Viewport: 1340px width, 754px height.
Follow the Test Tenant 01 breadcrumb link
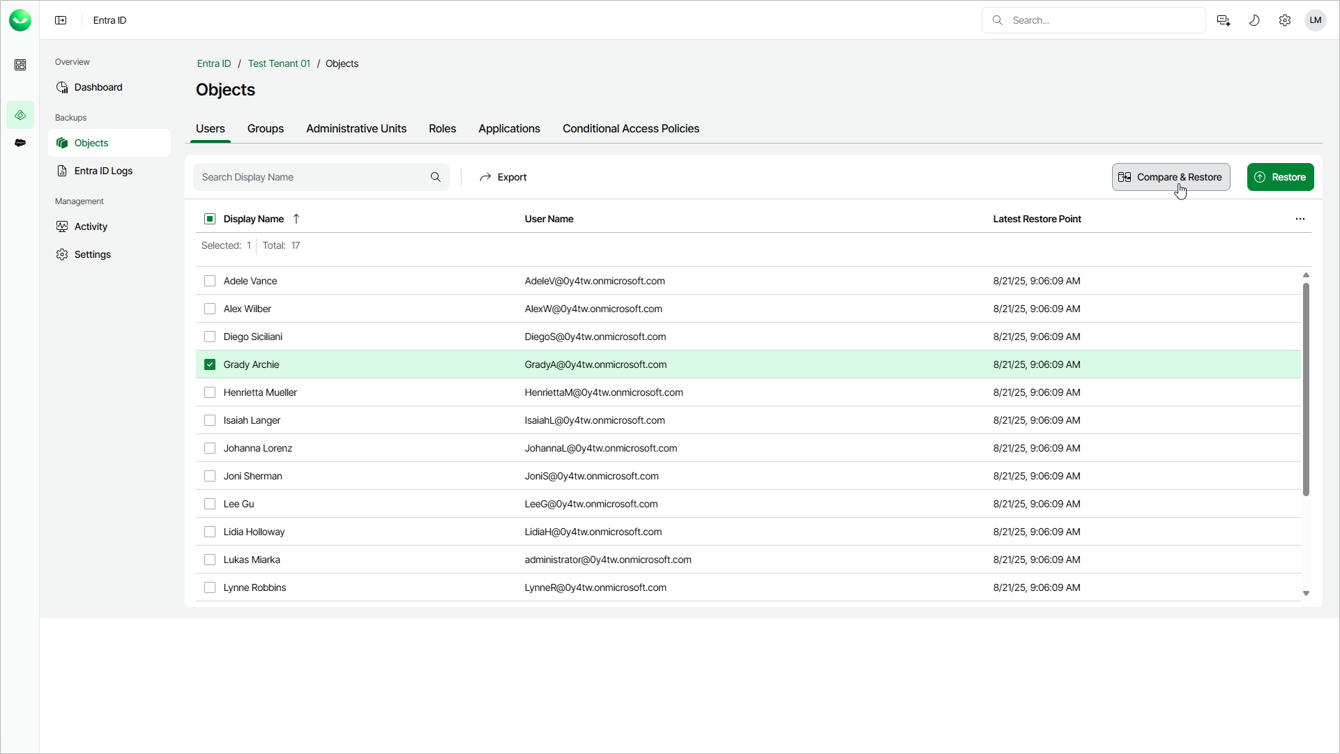coord(279,63)
